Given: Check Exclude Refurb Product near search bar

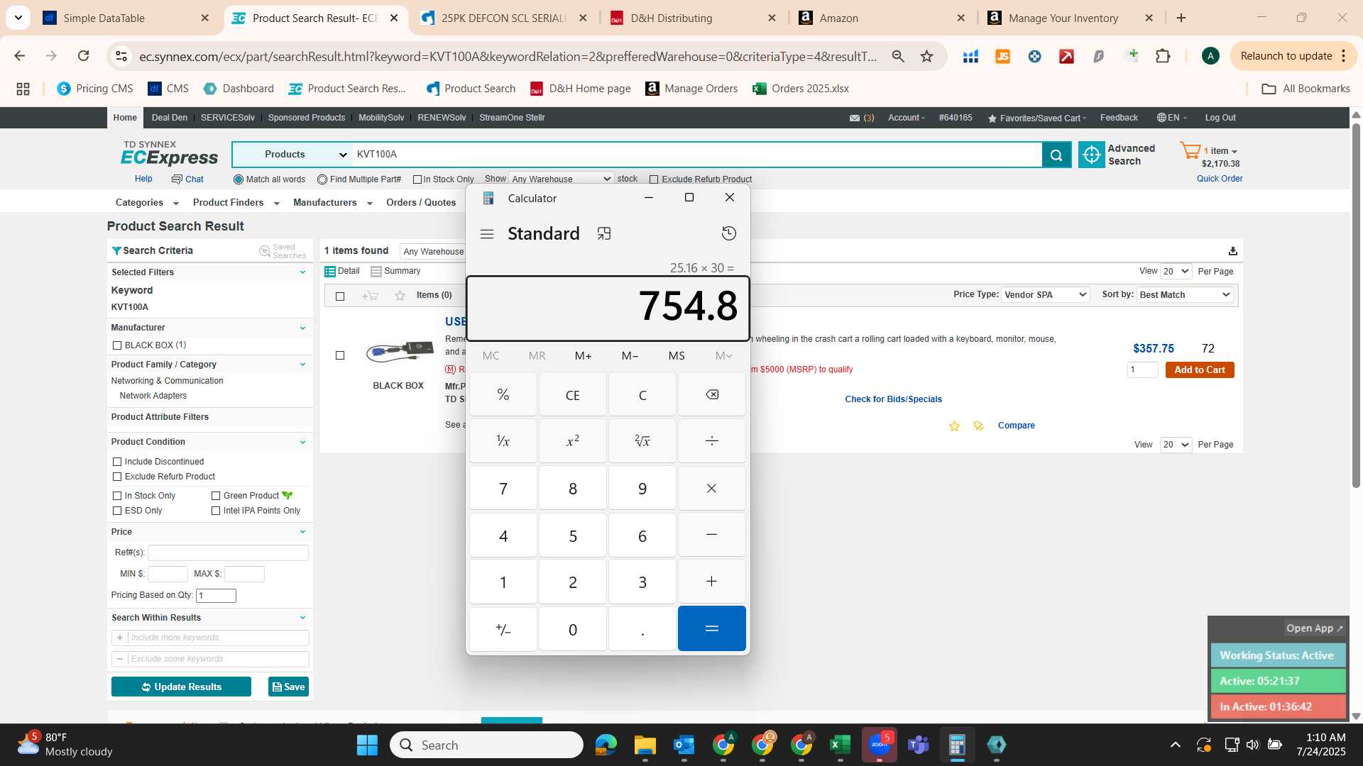Looking at the screenshot, I should [x=654, y=179].
